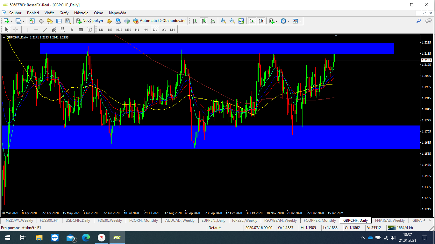Expand the indicators list dropdown arrow
Viewport: 435px width, 244px height.
(x=276, y=21)
